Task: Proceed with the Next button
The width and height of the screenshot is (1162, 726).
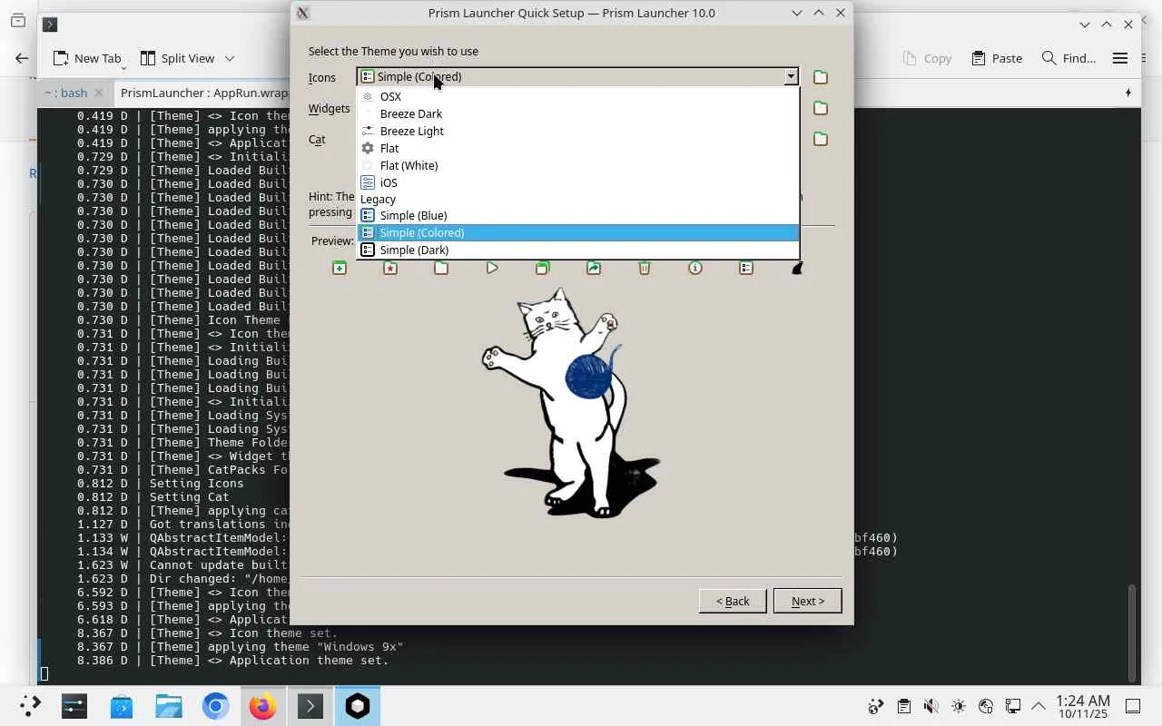Action: (x=807, y=601)
